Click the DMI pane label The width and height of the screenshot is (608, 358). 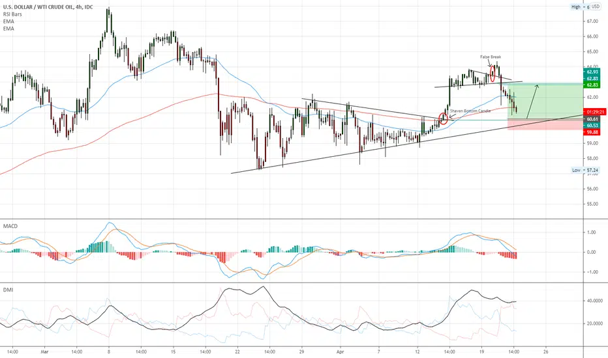click(8, 290)
